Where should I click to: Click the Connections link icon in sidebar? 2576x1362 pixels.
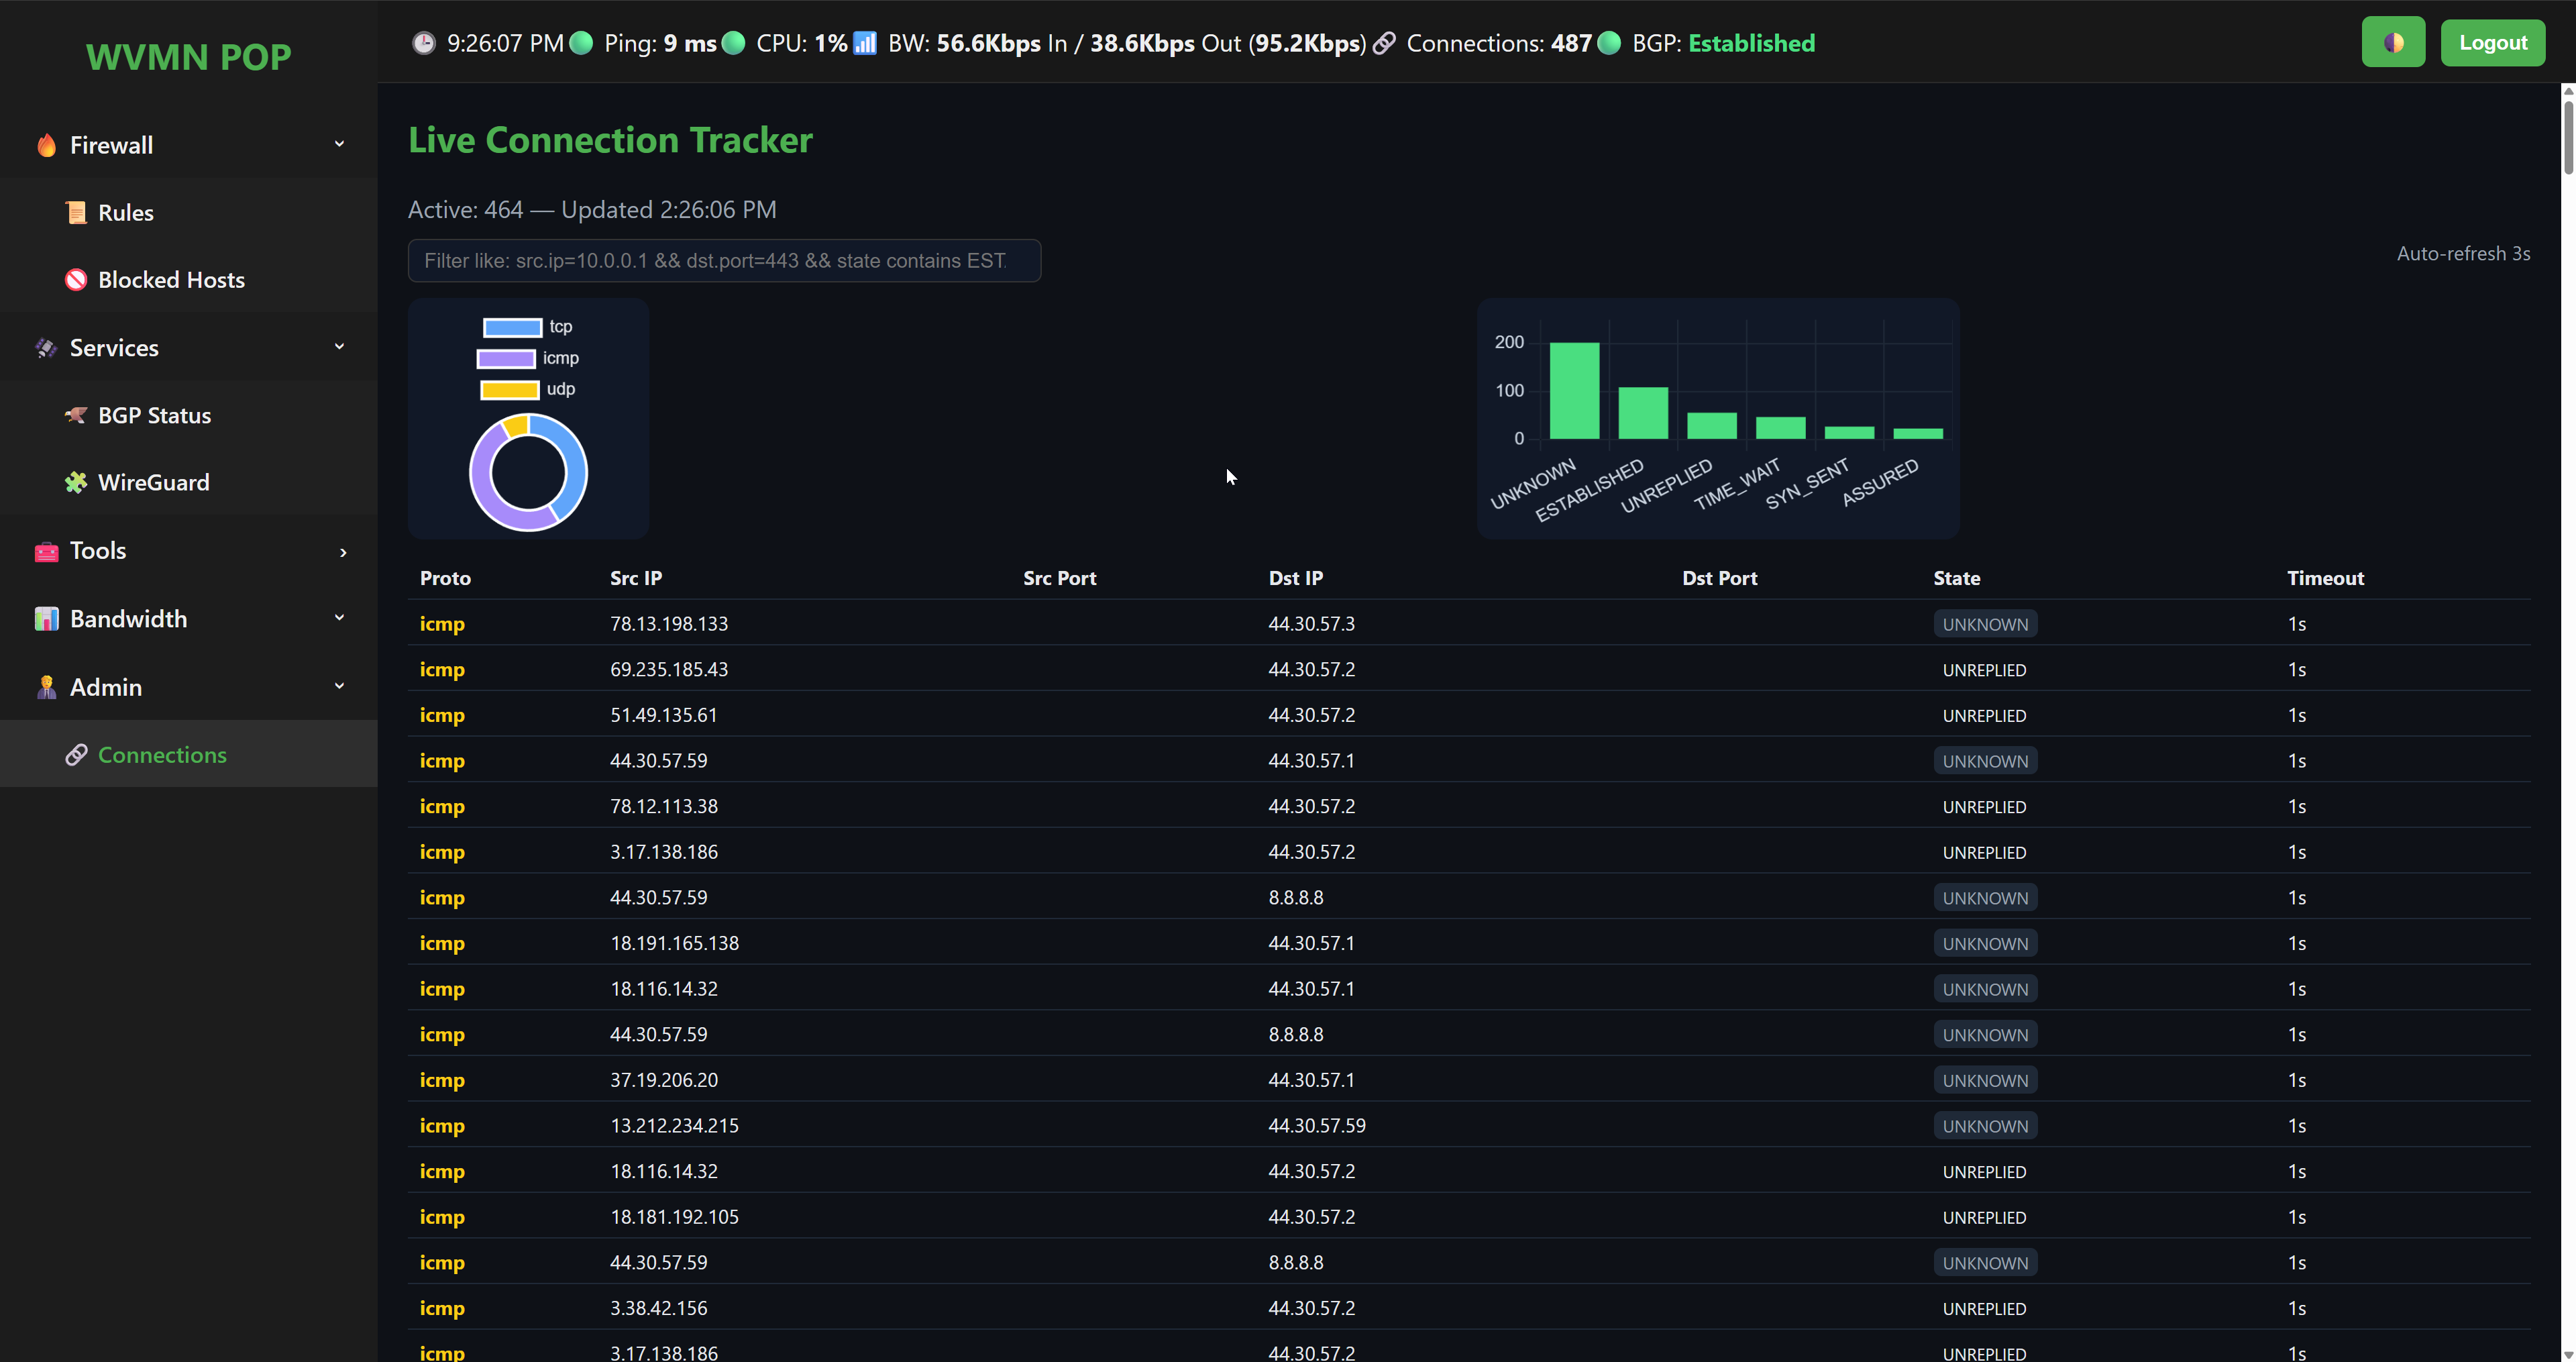pos(76,755)
